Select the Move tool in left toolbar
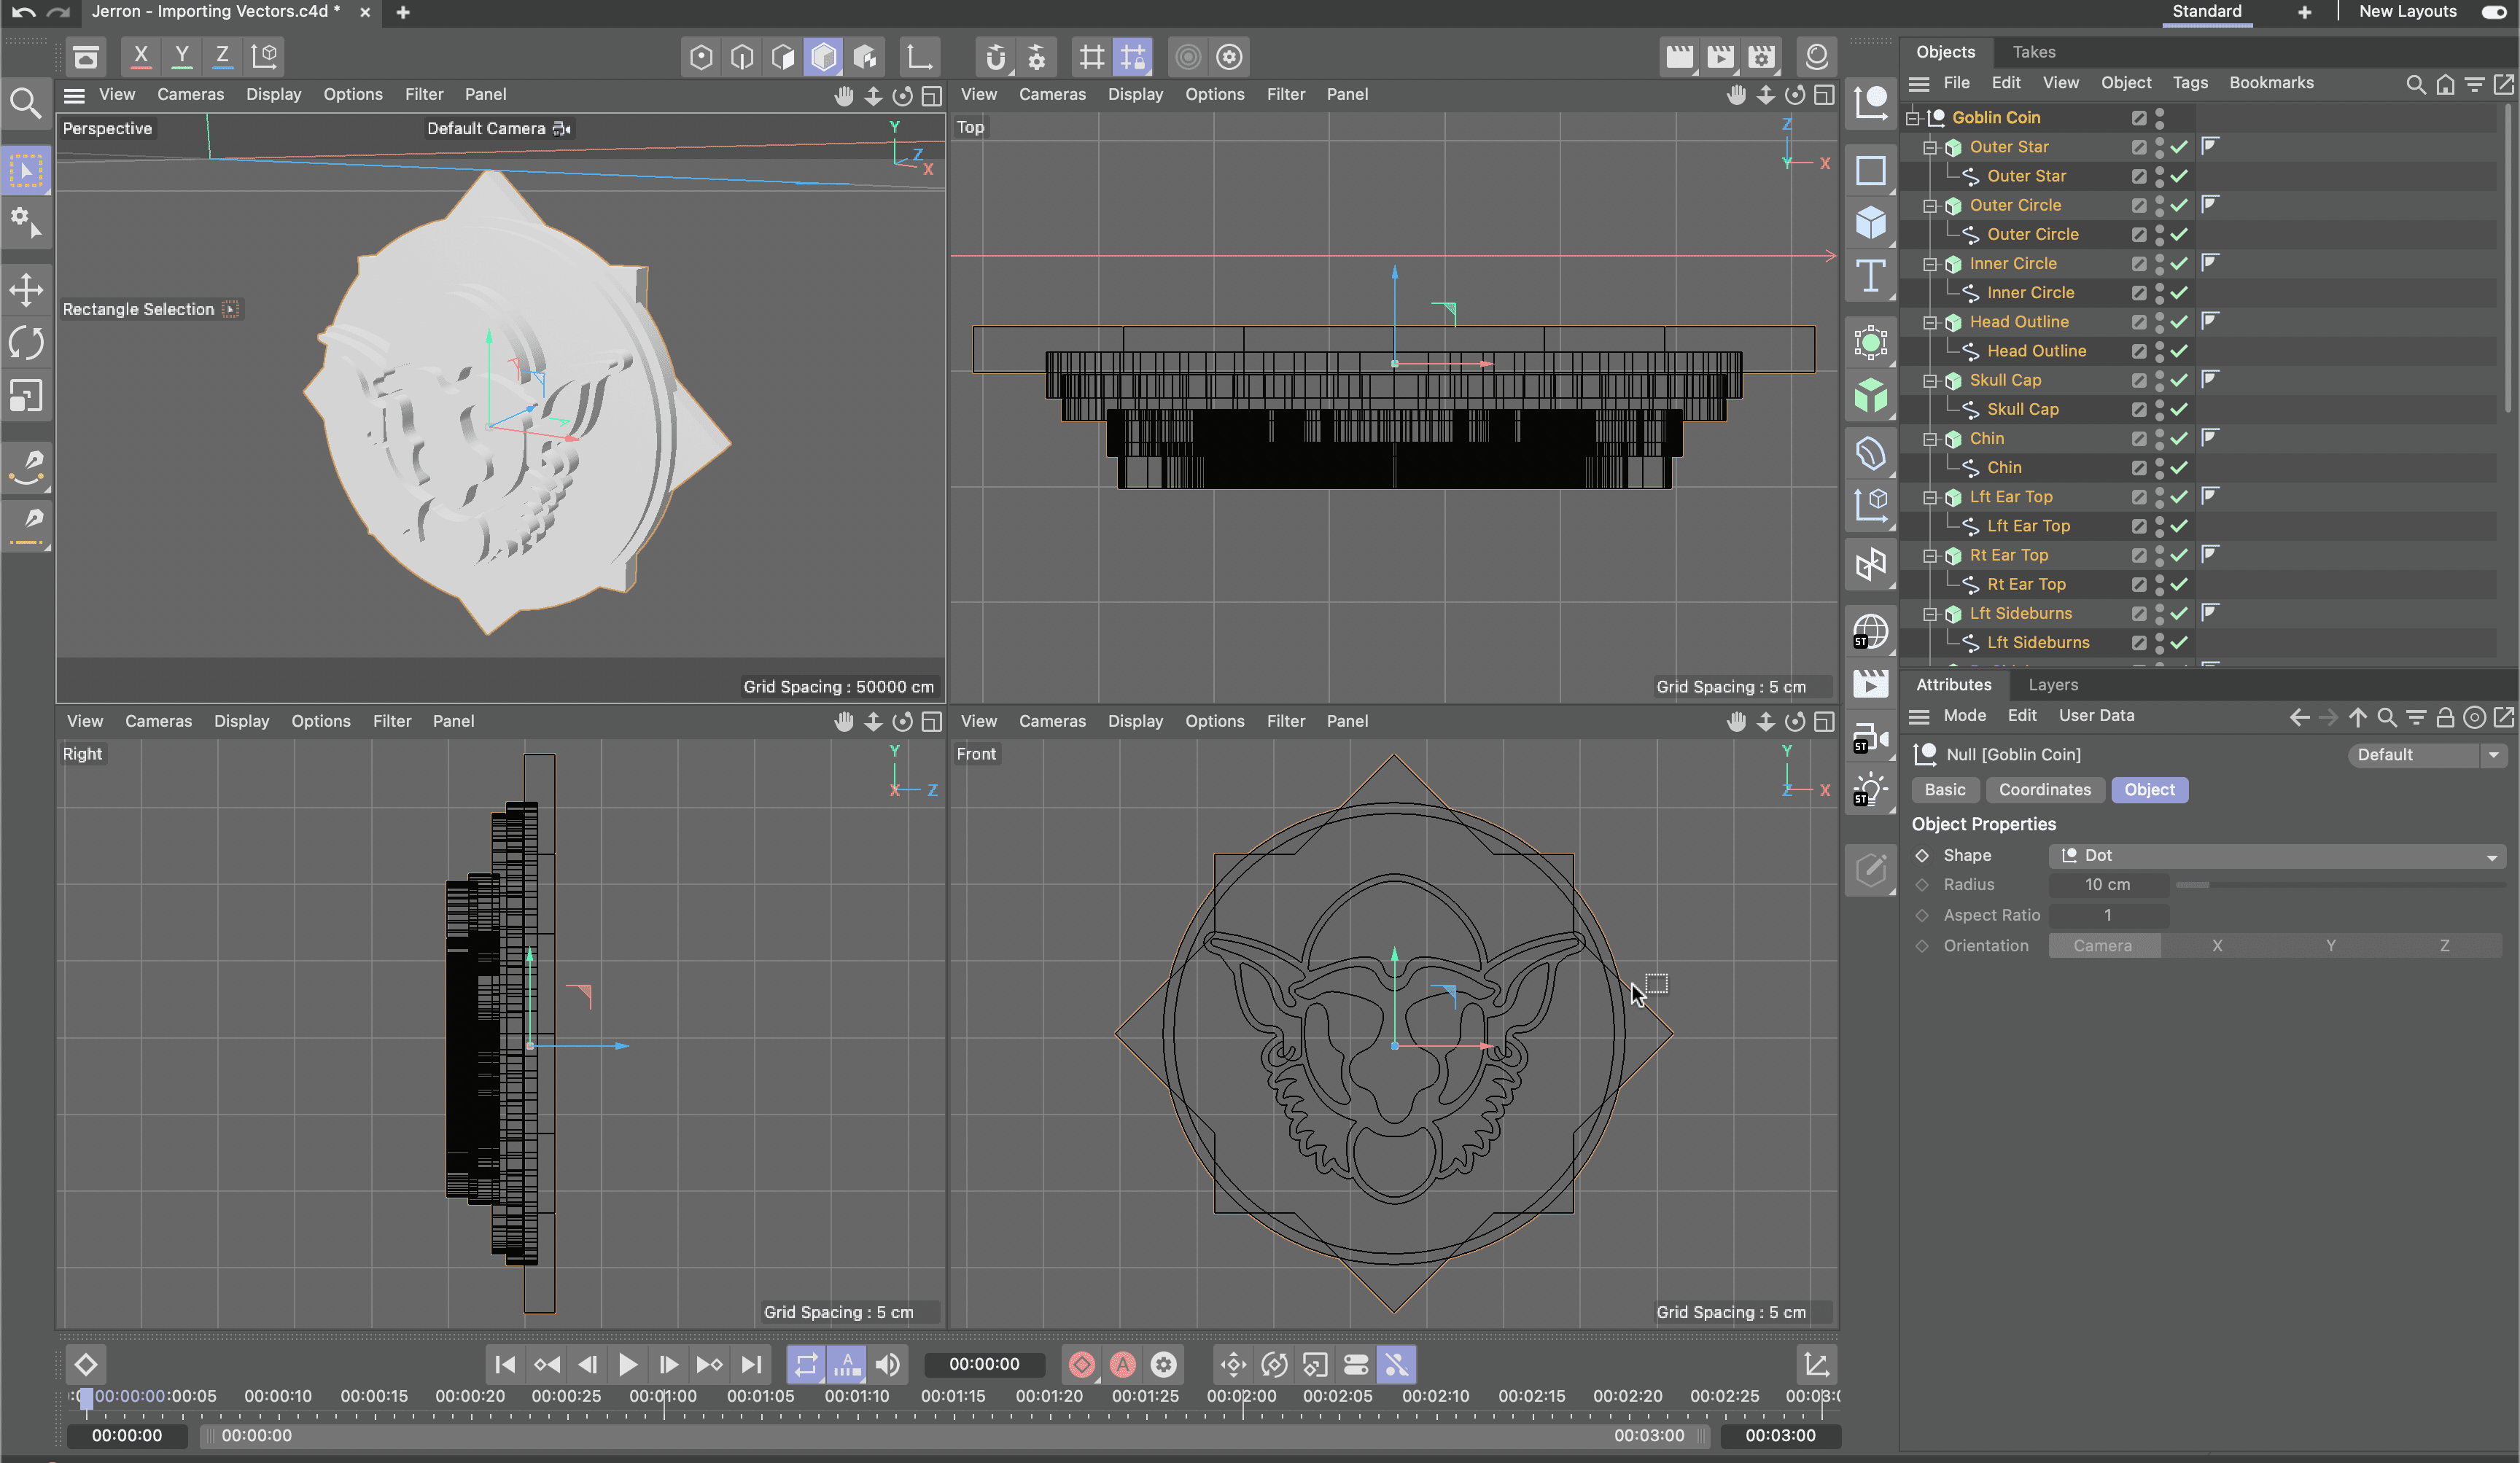 click(x=26, y=291)
